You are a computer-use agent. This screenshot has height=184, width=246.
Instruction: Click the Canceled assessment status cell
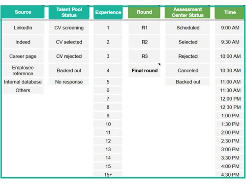[x=187, y=70]
